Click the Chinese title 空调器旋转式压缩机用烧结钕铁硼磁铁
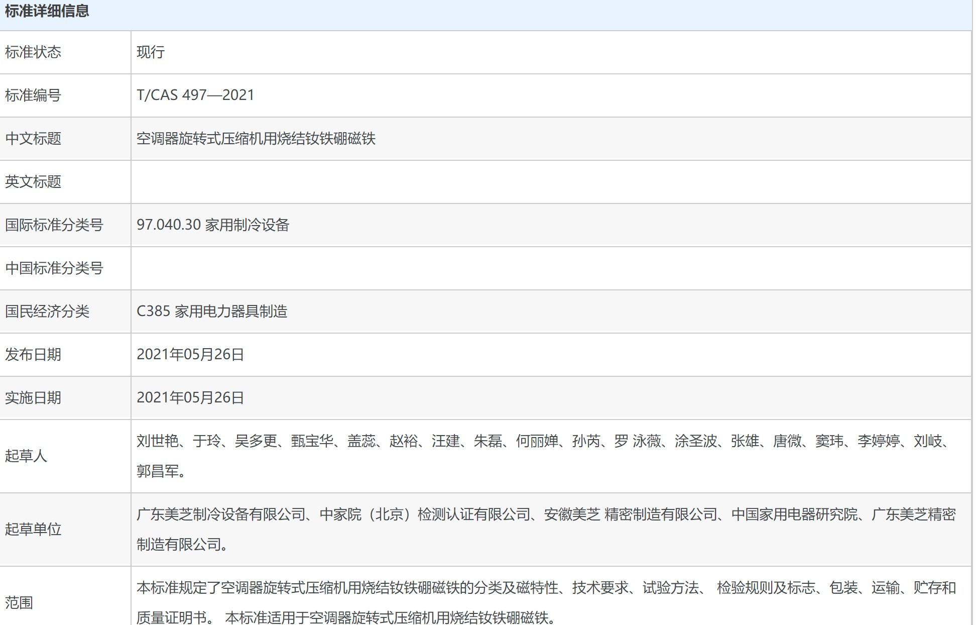This screenshot has height=625, width=979. click(x=256, y=139)
